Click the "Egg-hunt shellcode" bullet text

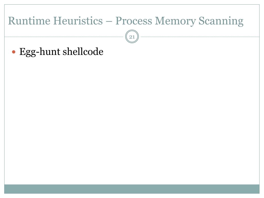click(x=61, y=52)
